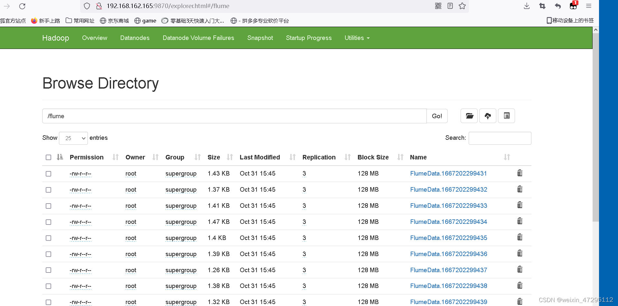The width and height of the screenshot is (618, 306).
Task: Click the upload files arrow icon
Action: tap(488, 116)
